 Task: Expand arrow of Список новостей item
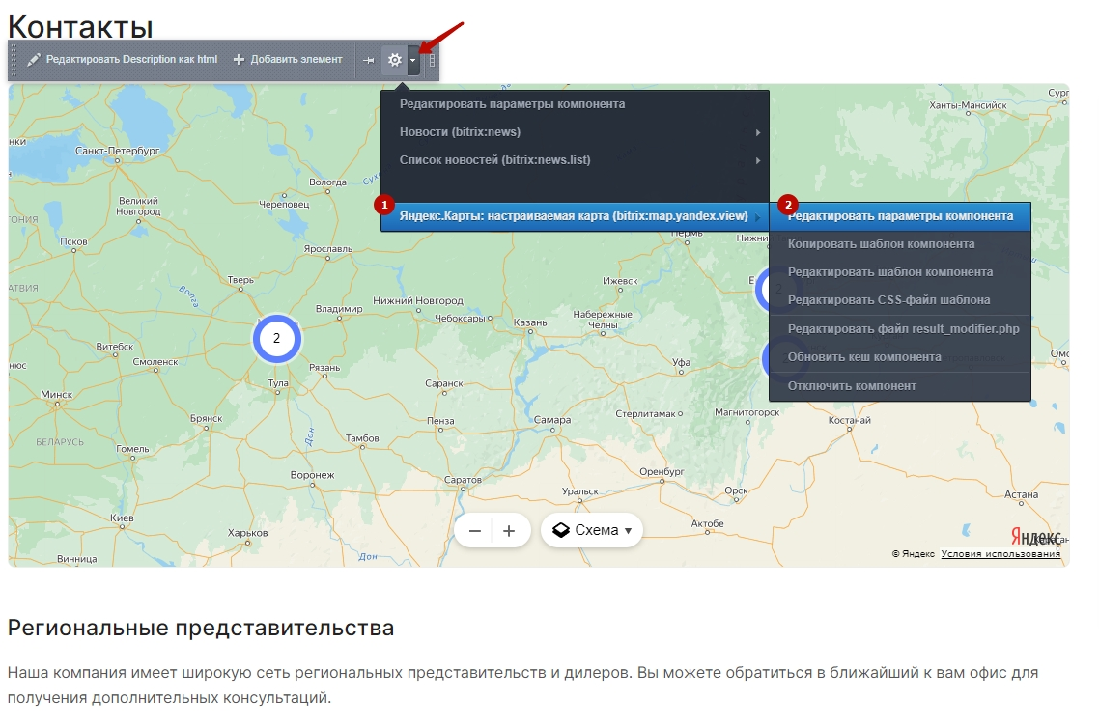click(758, 160)
